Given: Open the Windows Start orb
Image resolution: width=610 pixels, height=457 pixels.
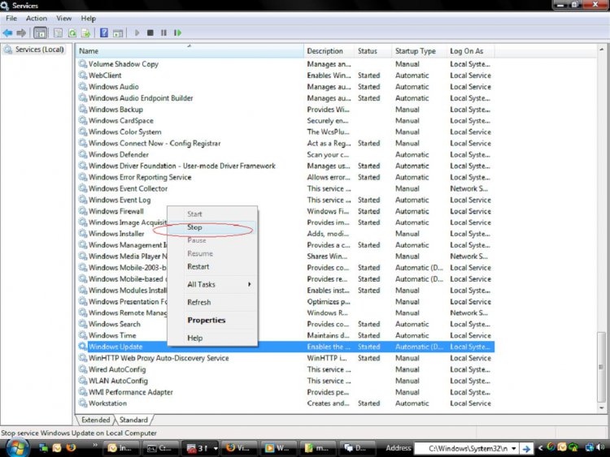Looking at the screenshot, I should (17, 448).
